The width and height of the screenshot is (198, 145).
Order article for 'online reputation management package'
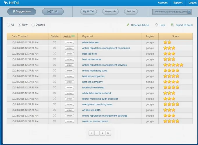69,116
